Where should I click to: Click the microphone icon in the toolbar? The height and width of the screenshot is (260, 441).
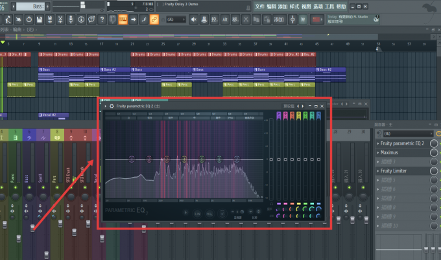click(71, 19)
